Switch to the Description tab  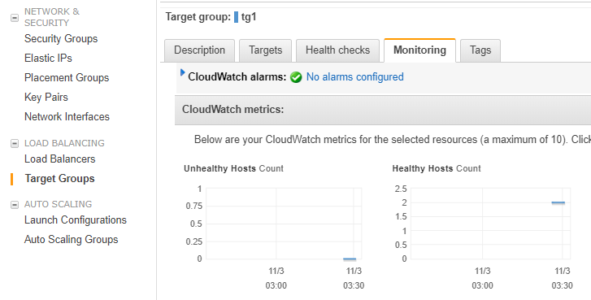[199, 50]
